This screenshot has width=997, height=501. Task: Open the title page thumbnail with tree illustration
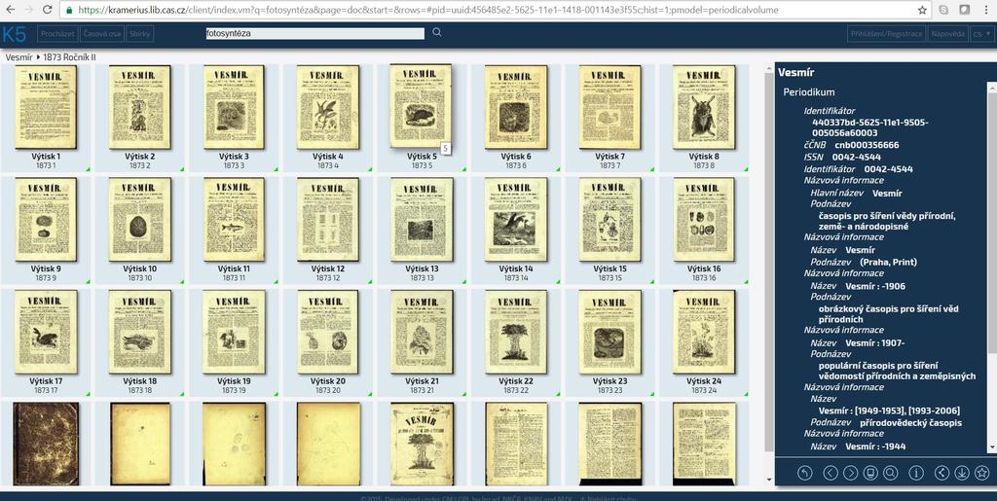423,444
